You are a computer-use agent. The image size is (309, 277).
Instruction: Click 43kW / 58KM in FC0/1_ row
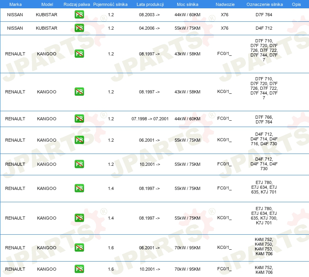pos(187,54)
